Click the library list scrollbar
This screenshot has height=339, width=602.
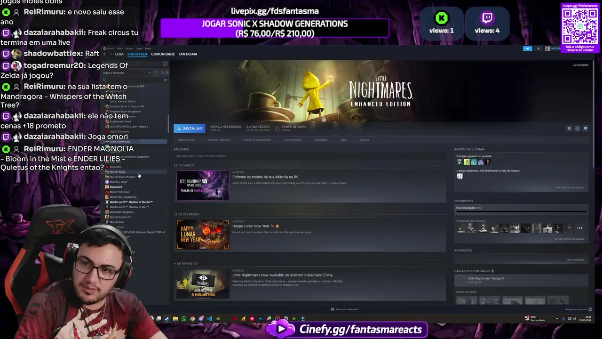(168, 124)
